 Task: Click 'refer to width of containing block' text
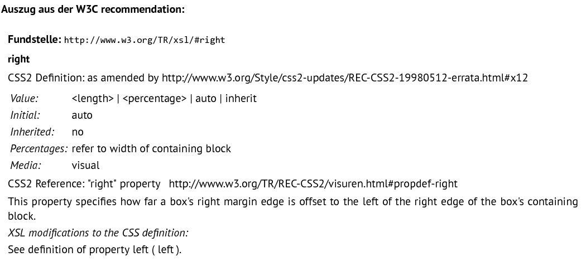click(151, 149)
